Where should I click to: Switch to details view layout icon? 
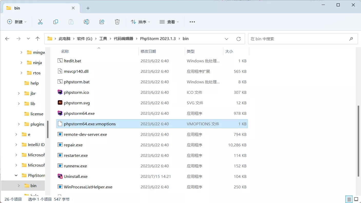pos(349,199)
